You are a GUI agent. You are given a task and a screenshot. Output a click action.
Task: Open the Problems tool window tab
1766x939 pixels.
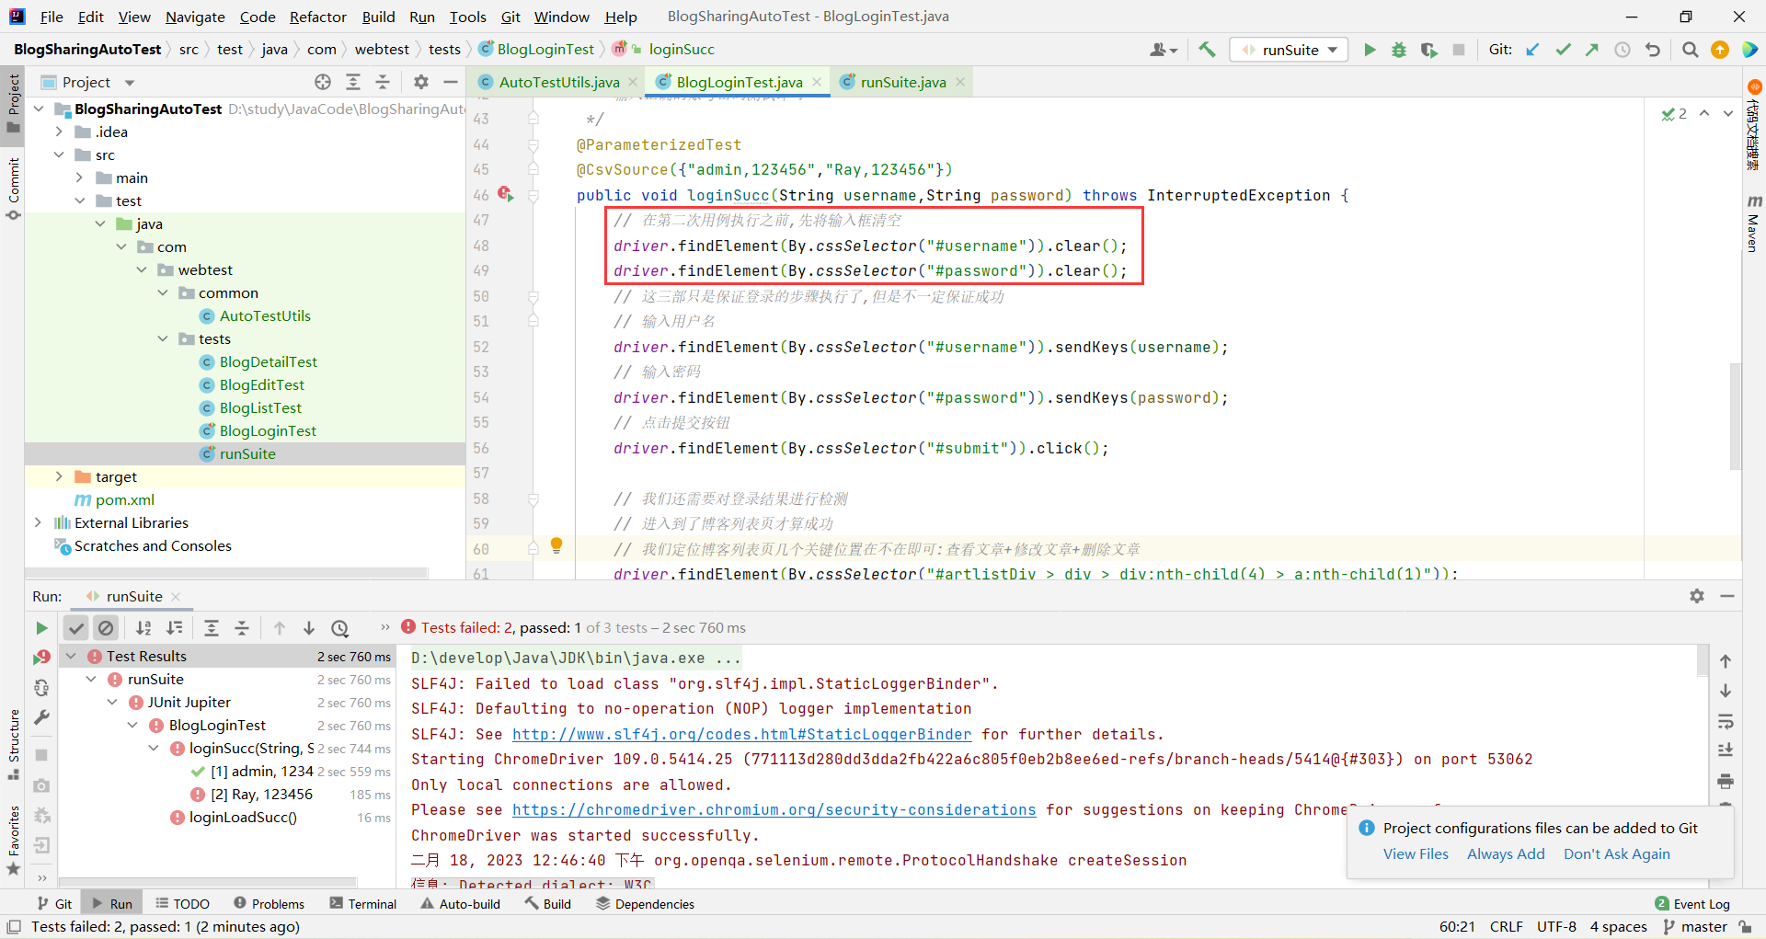pos(269,904)
